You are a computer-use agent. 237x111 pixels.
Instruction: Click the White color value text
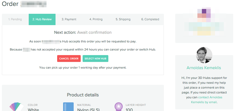(x=33, y=110)
